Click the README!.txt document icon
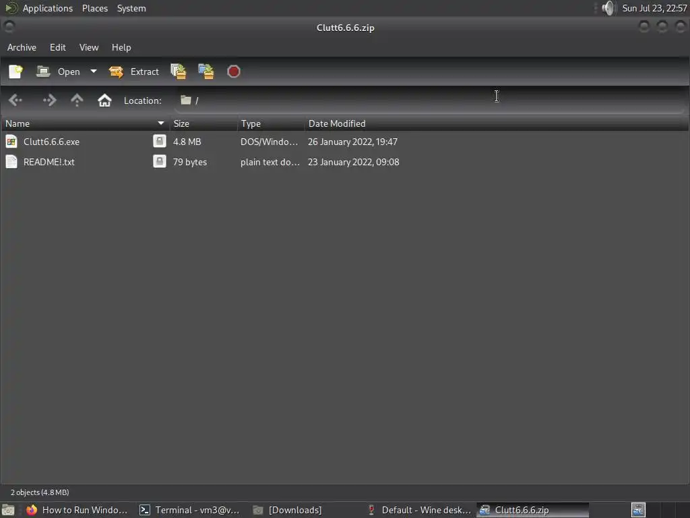 11,162
